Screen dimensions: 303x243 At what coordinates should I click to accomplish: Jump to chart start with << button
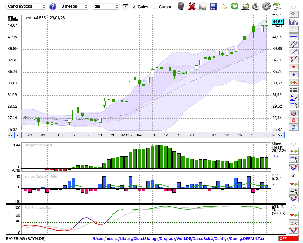10,135
